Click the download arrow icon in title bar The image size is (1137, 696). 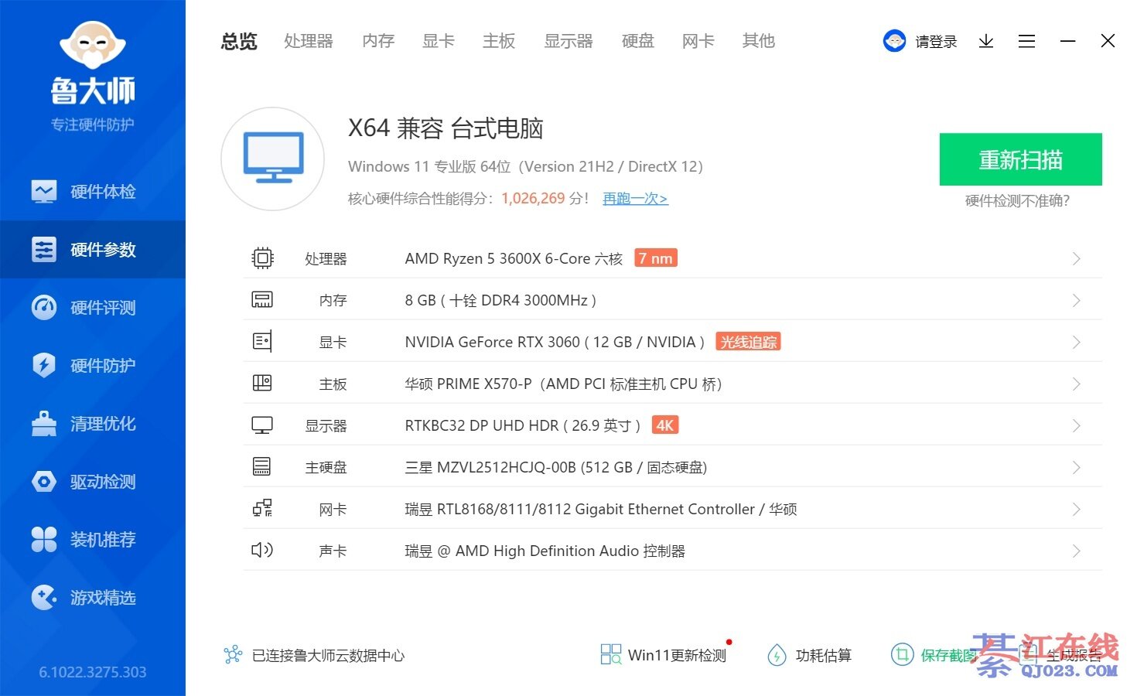tap(985, 41)
